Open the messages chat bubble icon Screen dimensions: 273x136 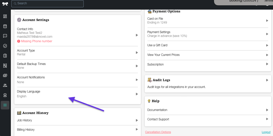click(x=5, y=36)
